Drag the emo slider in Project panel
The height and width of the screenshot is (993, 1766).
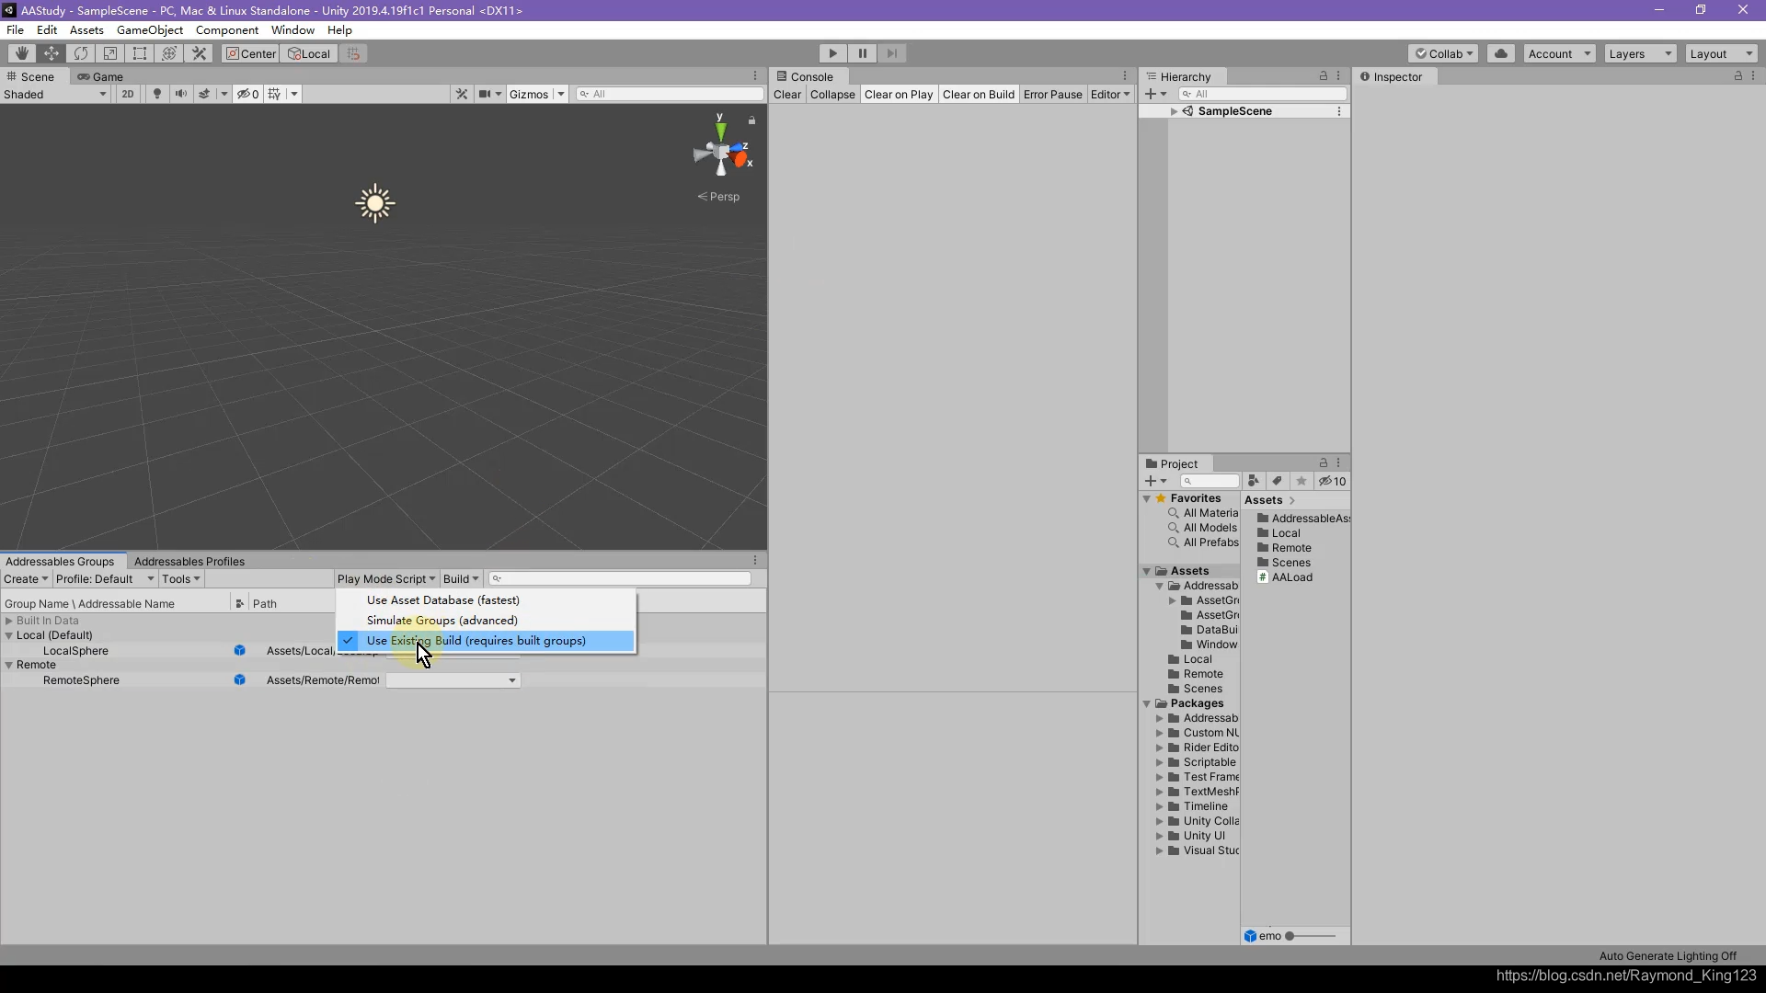[x=1290, y=936]
